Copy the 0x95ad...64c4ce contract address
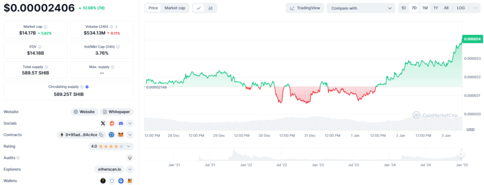484x185 pixels. (101, 135)
